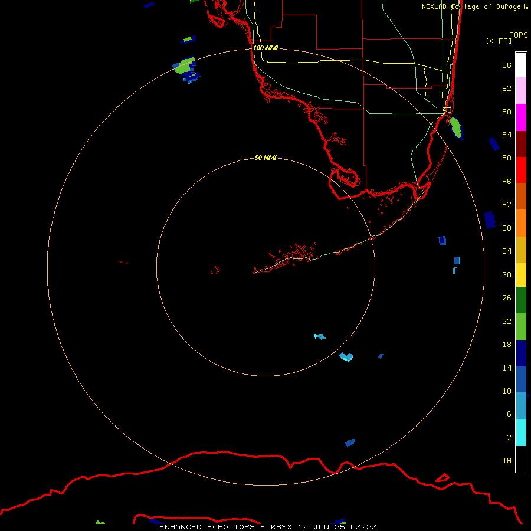Image resolution: width=531 pixels, height=531 pixels.
Task: Click the [K FT] units label
Action: (x=499, y=41)
